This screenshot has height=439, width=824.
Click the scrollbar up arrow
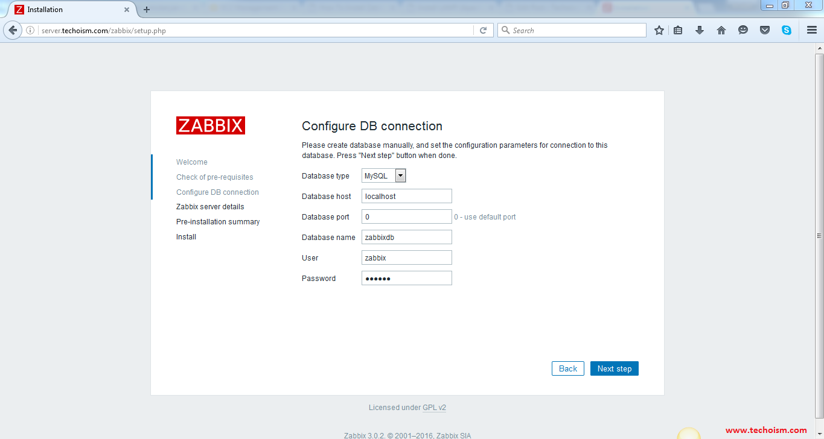click(x=819, y=48)
